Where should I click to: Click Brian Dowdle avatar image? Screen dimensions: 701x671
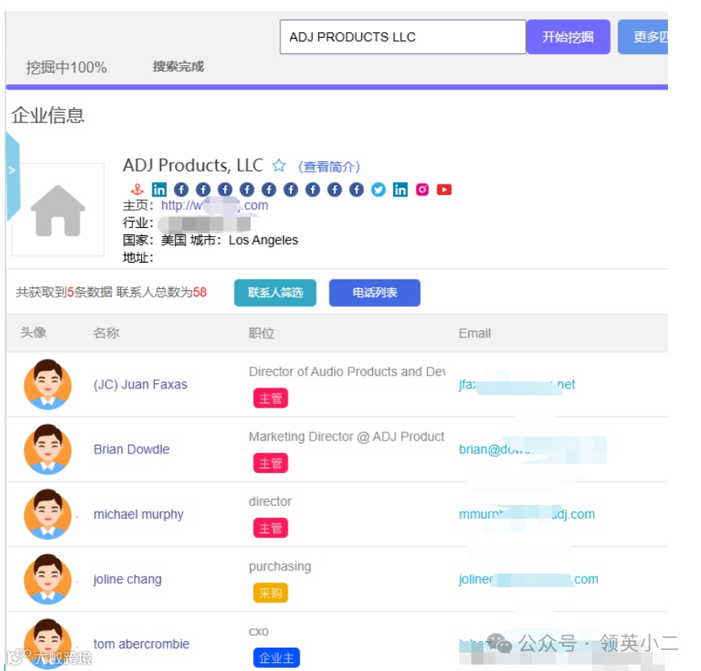pyautogui.click(x=48, y=449)
